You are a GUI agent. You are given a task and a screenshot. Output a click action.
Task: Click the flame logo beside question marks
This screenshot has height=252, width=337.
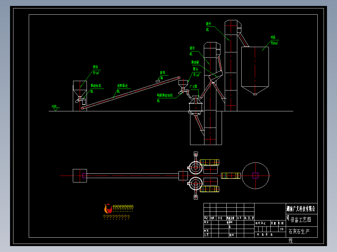(x=108, y=208)
